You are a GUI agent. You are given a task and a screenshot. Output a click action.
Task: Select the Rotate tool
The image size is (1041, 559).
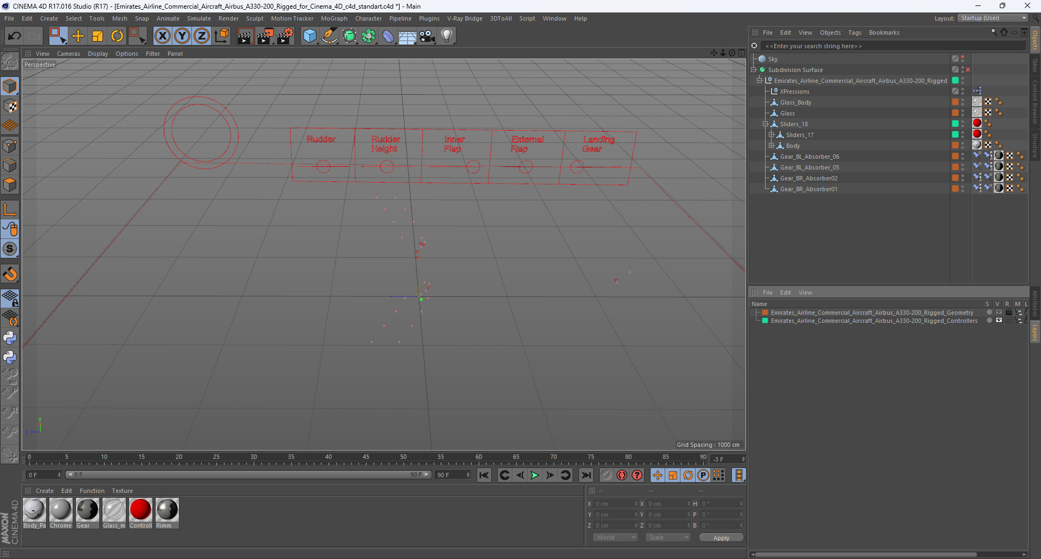click(117, 36)
